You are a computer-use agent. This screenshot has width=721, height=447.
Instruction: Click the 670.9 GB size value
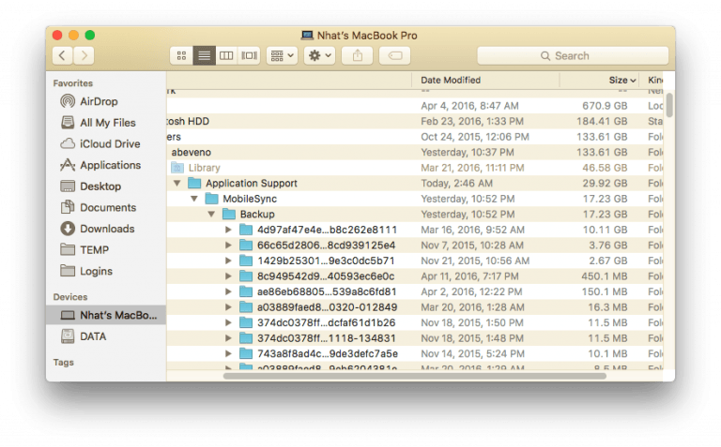click(605, 106)
